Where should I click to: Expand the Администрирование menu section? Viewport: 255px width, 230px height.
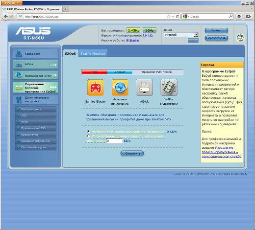point(36,141)
